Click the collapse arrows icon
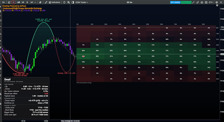This screenshot has width=224, height=122. click(193, 2)
